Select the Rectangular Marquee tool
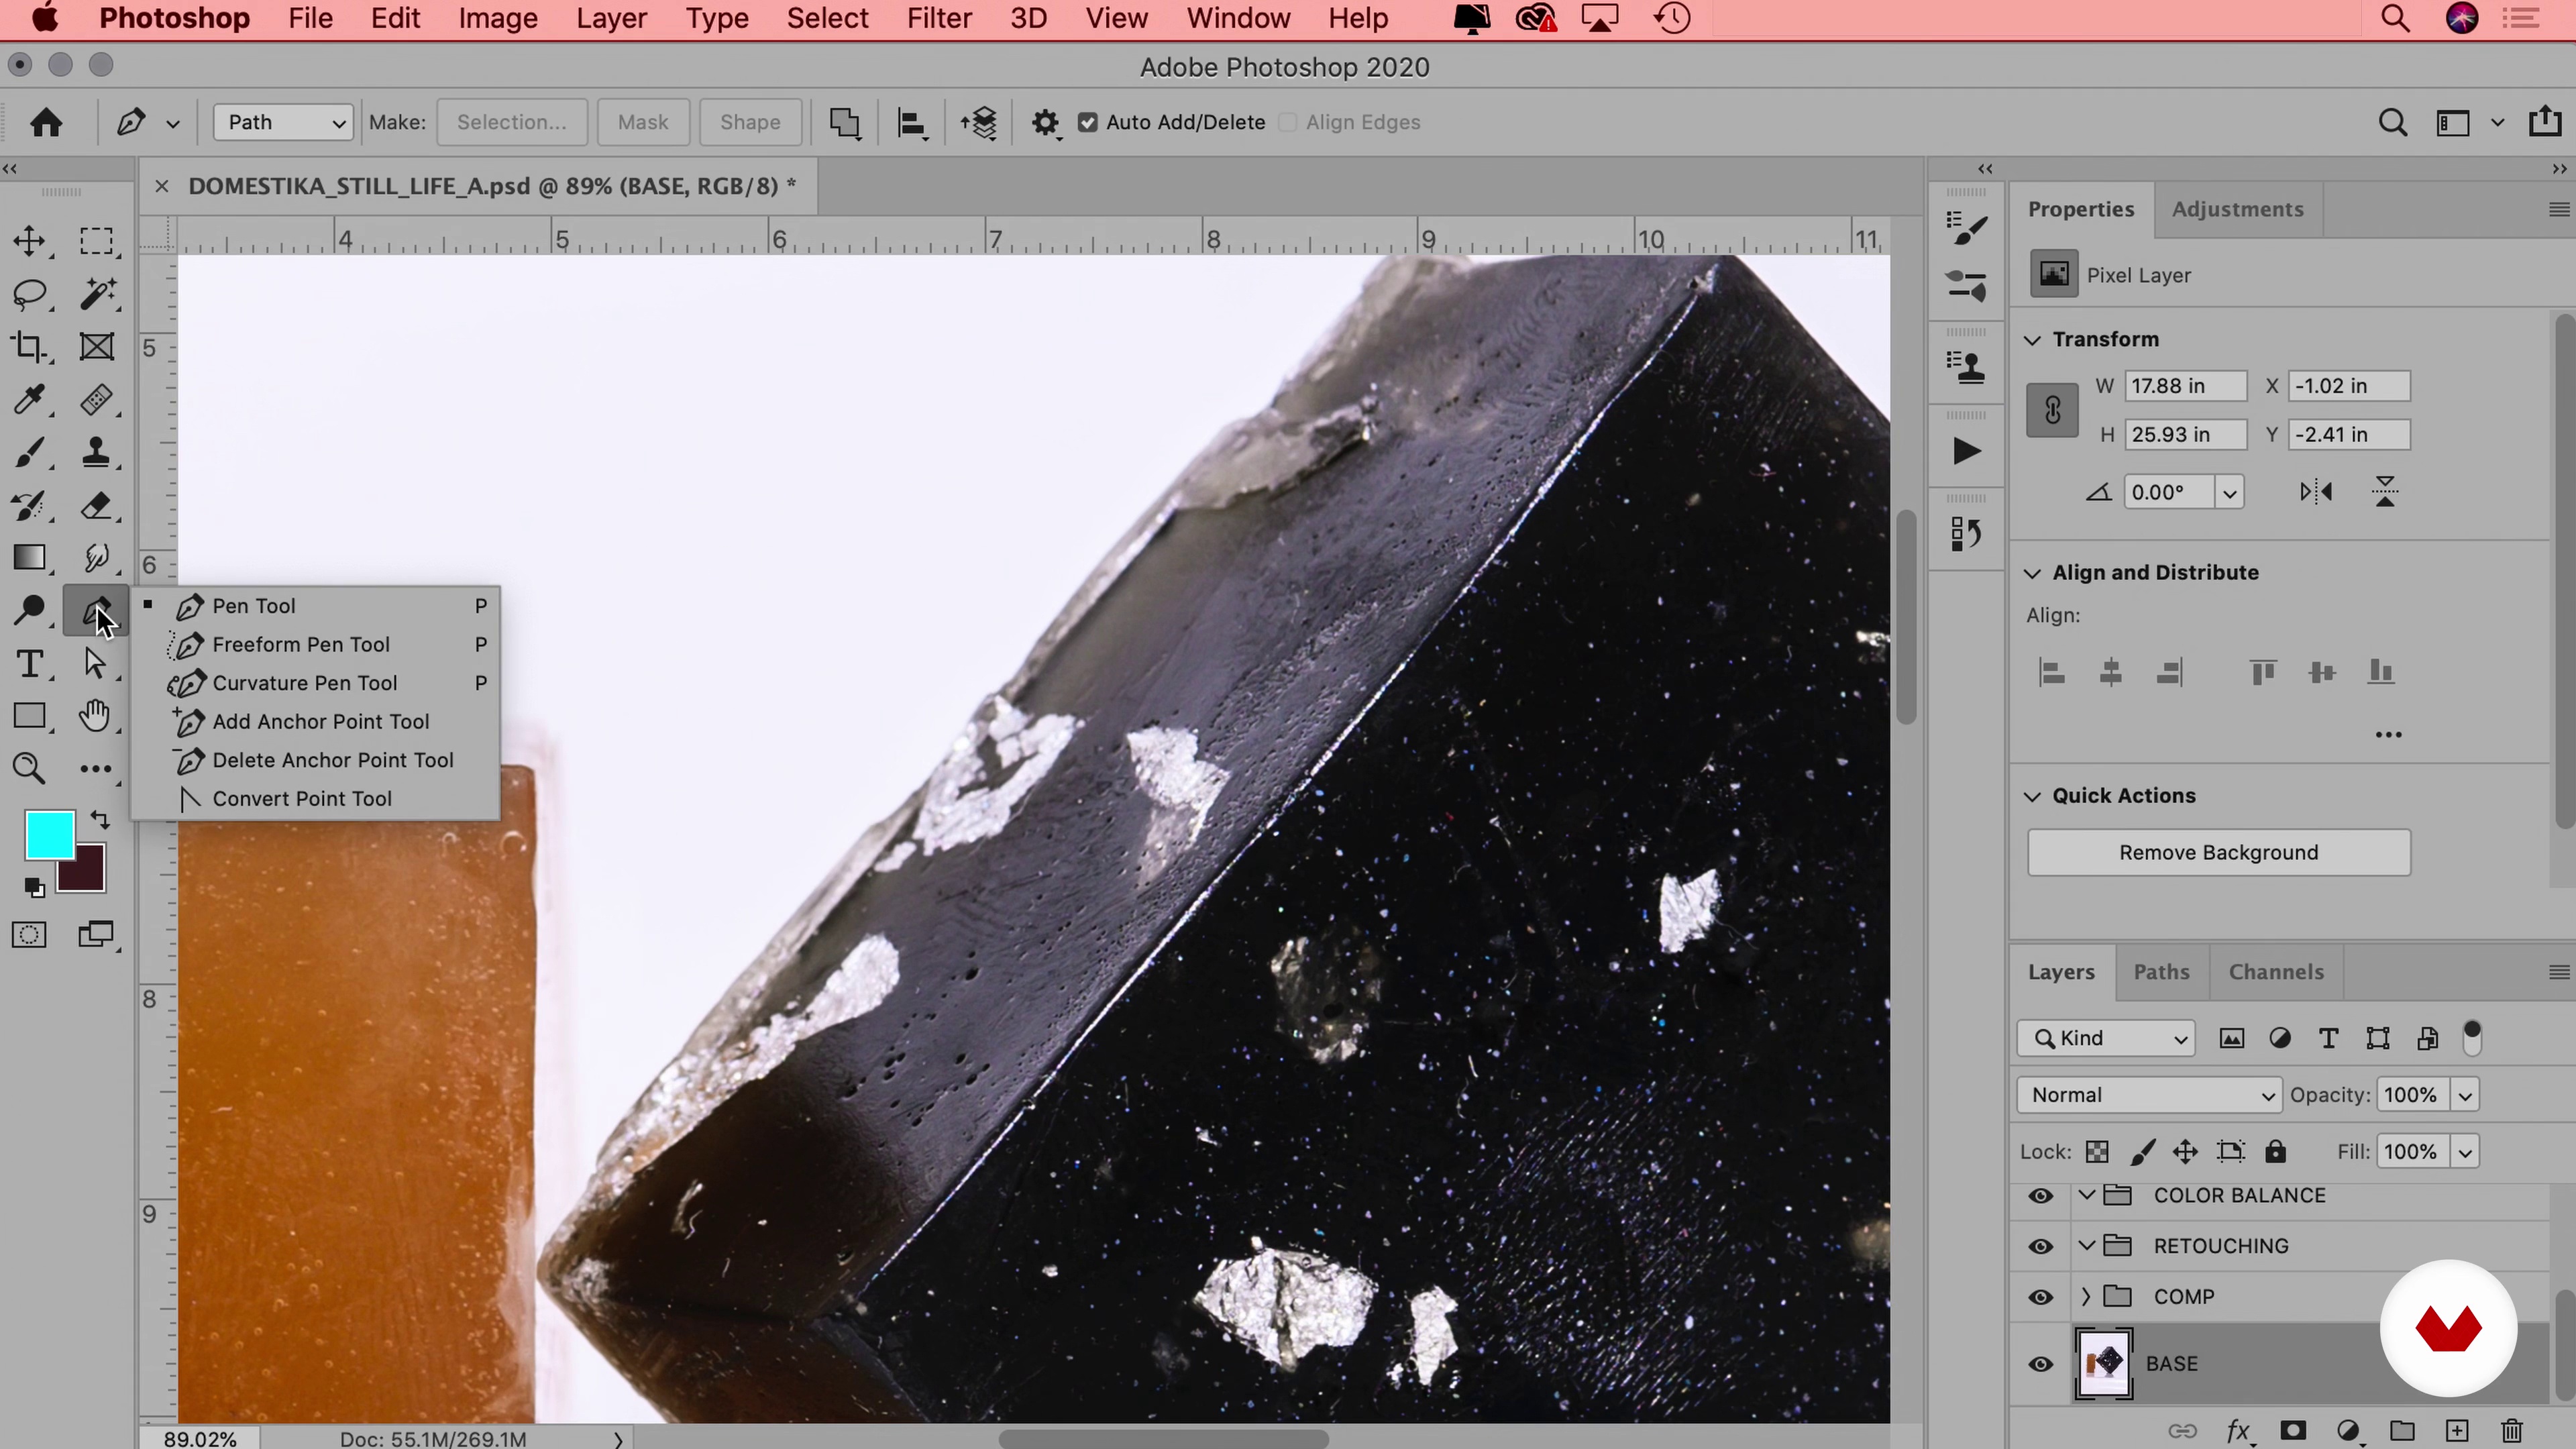This screenshot has height=1449, width=2576. pos(96,240)
